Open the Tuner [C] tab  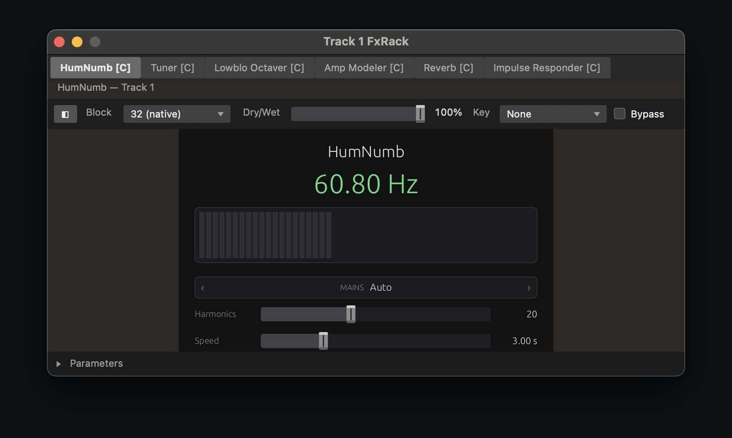point(173,68)
